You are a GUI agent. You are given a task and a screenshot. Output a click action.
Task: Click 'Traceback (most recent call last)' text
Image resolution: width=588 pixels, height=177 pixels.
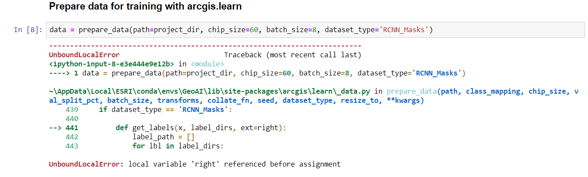(292, 55)
